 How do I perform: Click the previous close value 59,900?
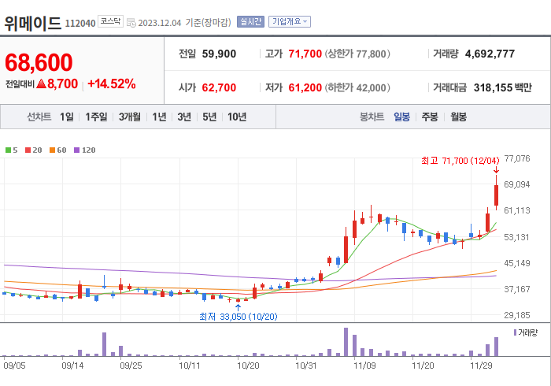(219, 54)
